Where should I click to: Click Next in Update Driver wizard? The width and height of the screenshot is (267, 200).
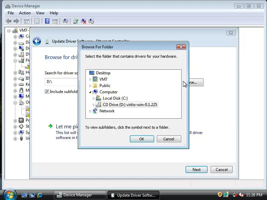tap(197, 170)
